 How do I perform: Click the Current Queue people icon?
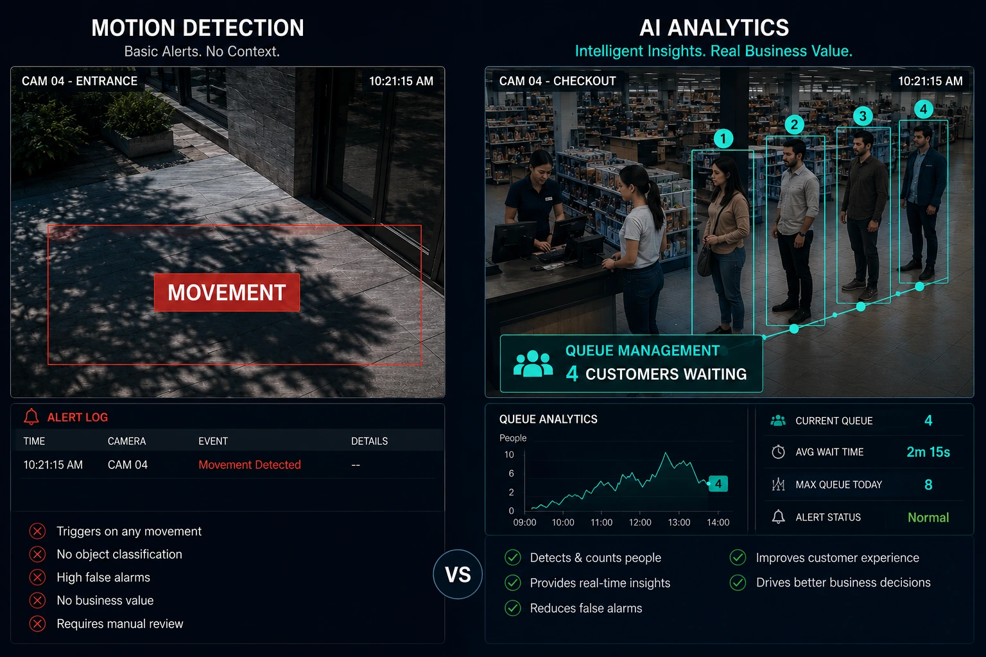(778, 420)
